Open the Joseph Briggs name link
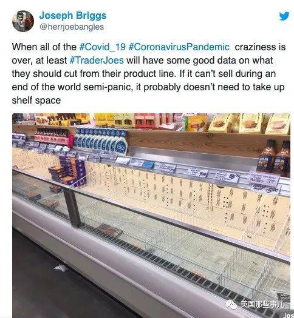The height and width of the screenshot is (318, 294). [73, 16]
